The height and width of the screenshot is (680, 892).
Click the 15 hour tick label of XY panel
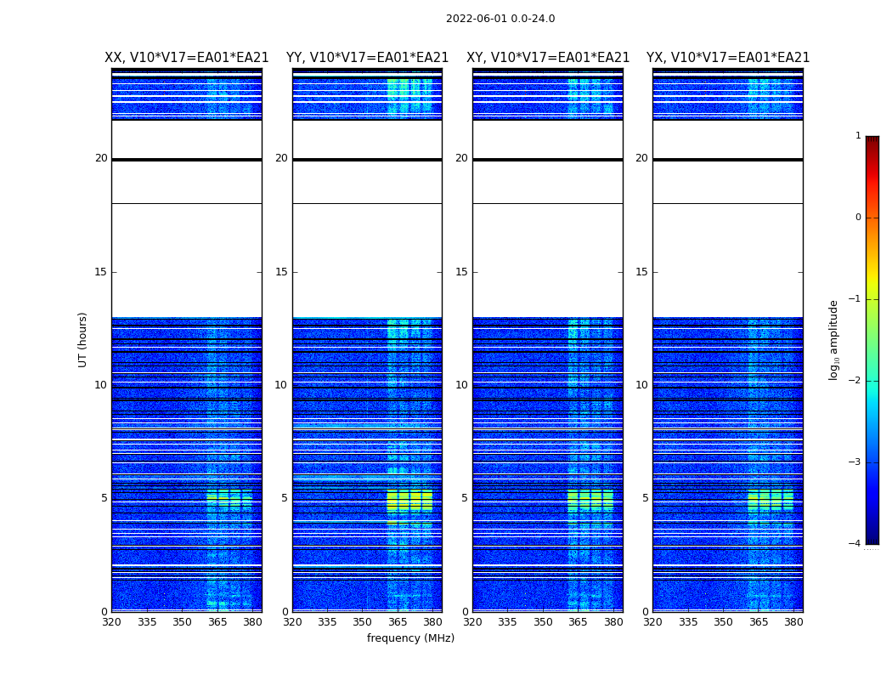pyautogui.click(x=461, y=272)
